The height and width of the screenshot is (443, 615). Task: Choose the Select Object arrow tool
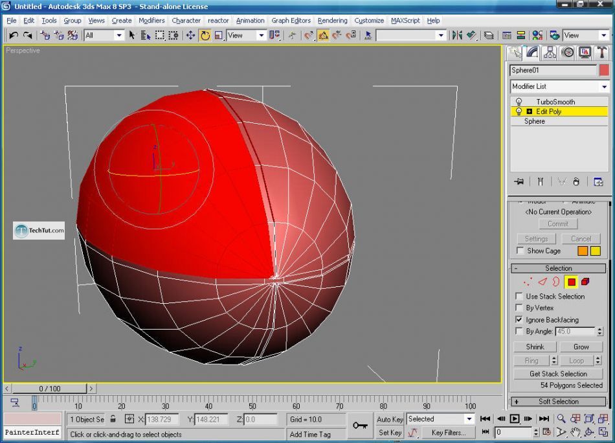click(132, 36)
